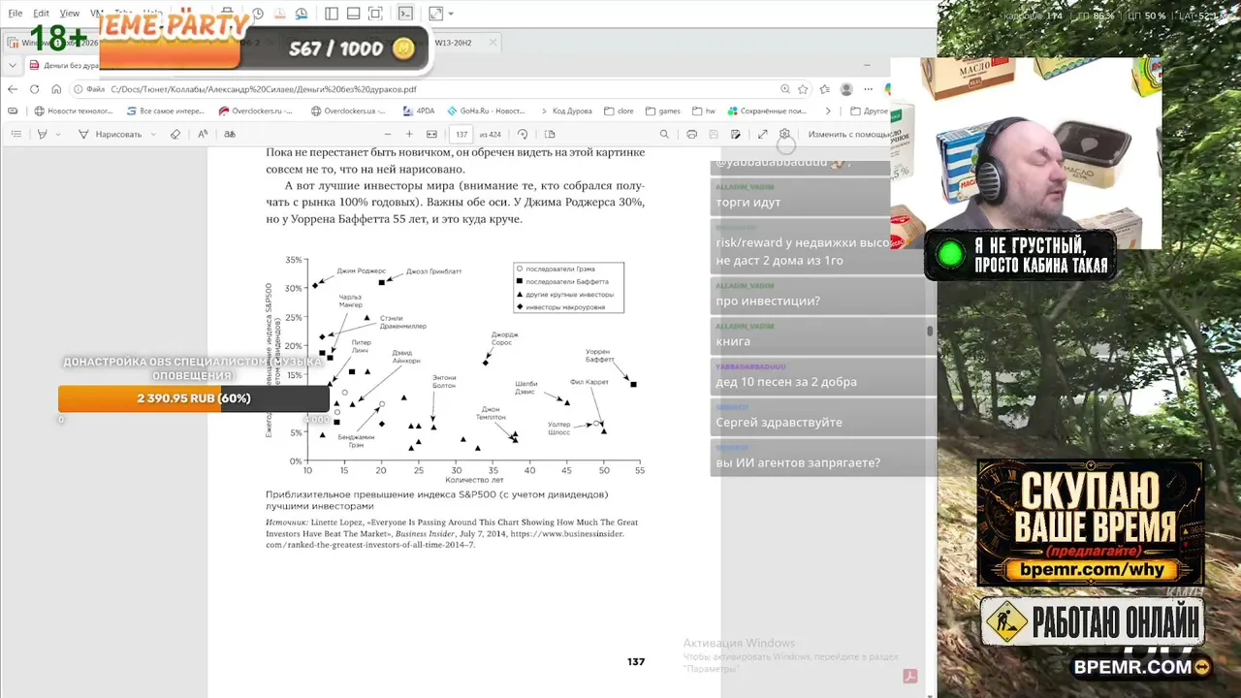Open the PDF table of contents sidebar
The image size is (1241, 698).
point(16,134)
